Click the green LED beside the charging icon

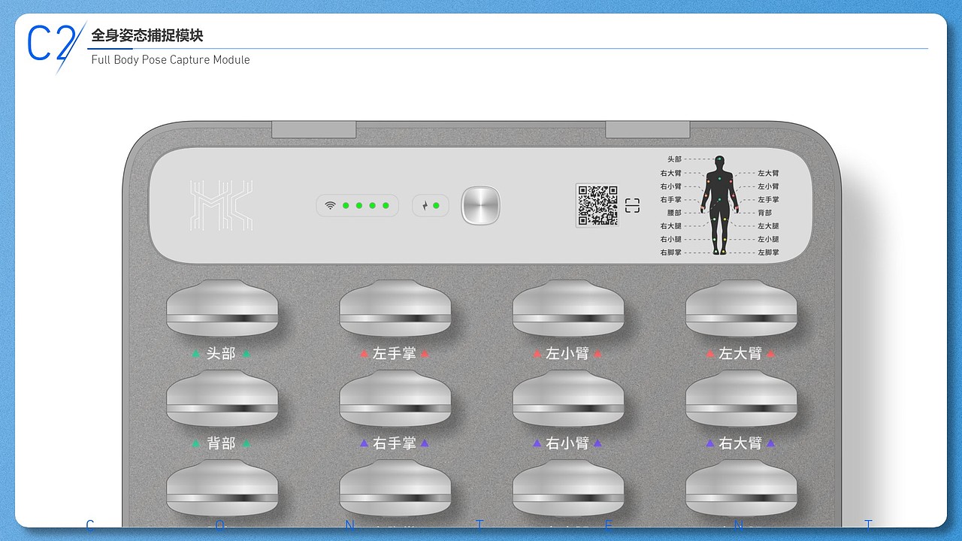coord(436,206)
